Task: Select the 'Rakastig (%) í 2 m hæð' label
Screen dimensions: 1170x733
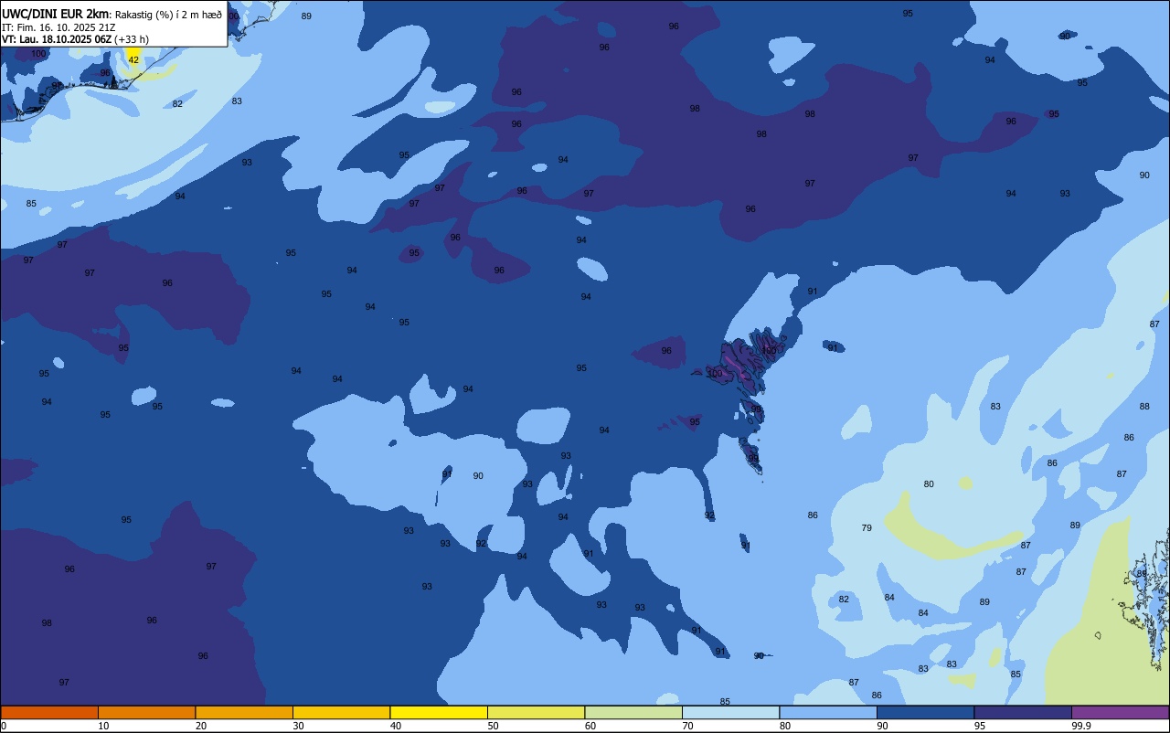Action: tap(168, 15)
